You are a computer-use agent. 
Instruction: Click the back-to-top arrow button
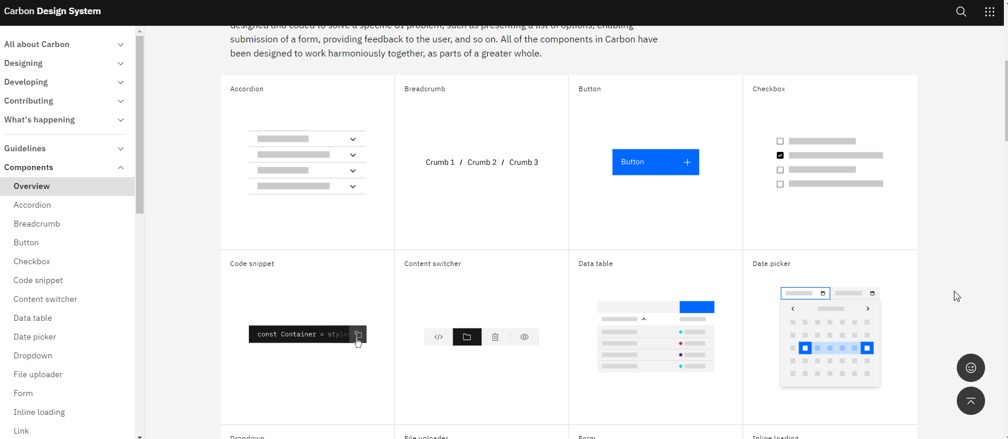(x=971, y=401)
